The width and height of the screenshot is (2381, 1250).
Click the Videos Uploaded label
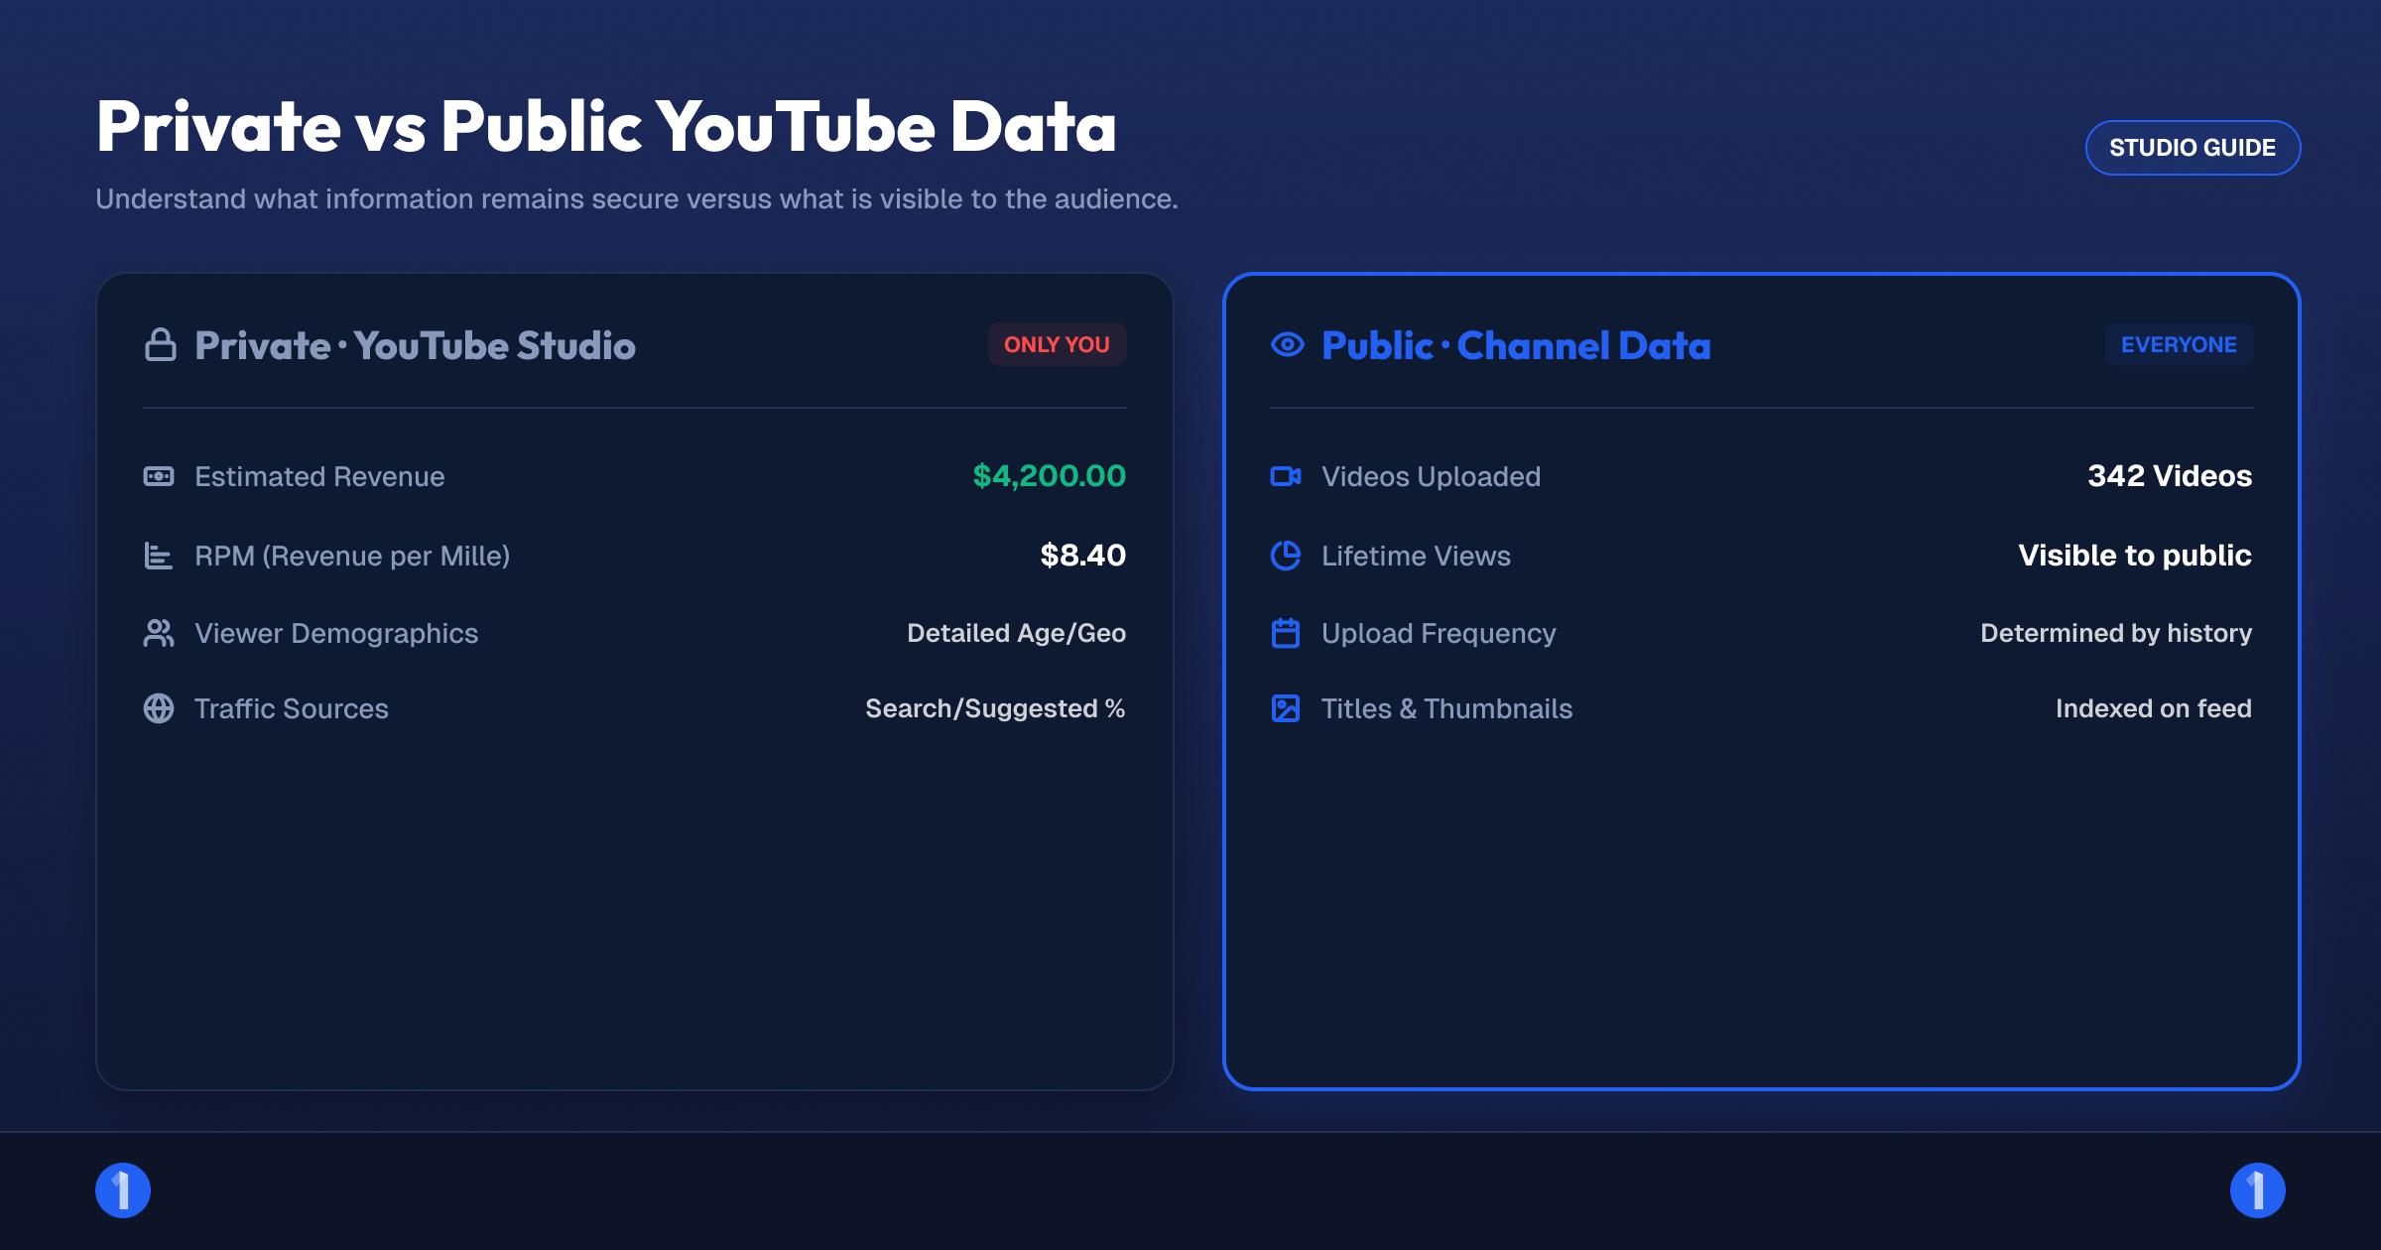(1431, 476)
